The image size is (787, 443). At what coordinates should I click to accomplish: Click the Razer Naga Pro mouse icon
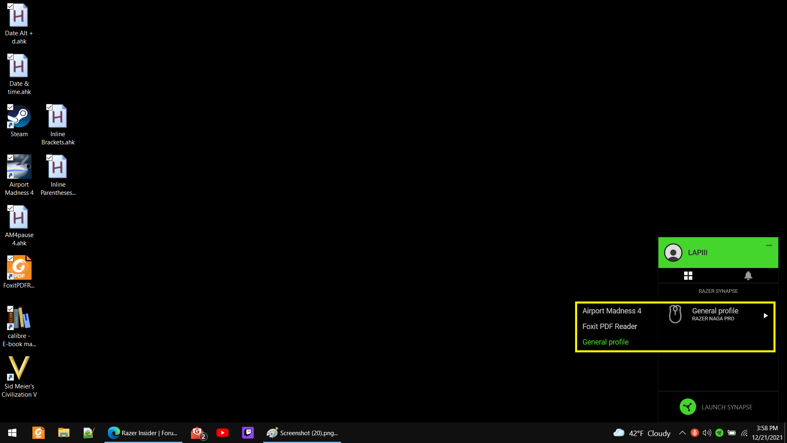[675, 314]
